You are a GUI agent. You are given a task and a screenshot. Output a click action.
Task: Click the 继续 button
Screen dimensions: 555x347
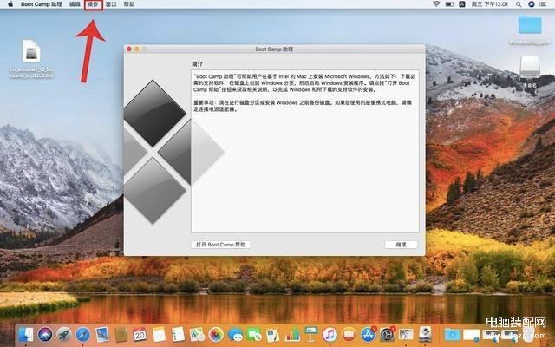401,245
